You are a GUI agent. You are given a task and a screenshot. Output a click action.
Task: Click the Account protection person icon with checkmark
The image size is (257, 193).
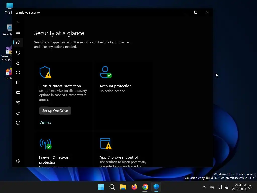pyautogui.click(x=106, y=72)
